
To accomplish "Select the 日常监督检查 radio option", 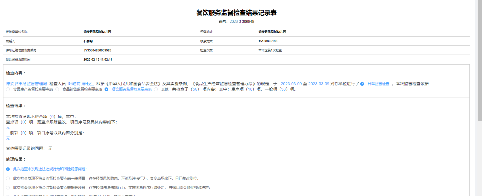I will 362,84.
